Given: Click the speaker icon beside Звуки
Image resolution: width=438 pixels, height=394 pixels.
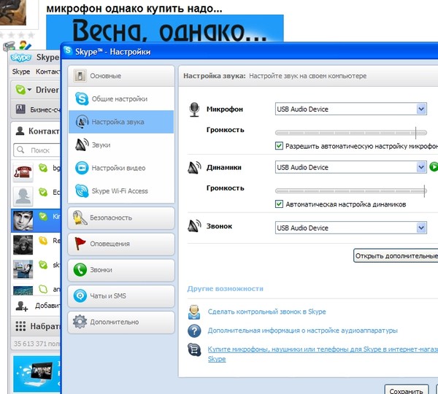Looking at the screenshot, I should 82,144.
